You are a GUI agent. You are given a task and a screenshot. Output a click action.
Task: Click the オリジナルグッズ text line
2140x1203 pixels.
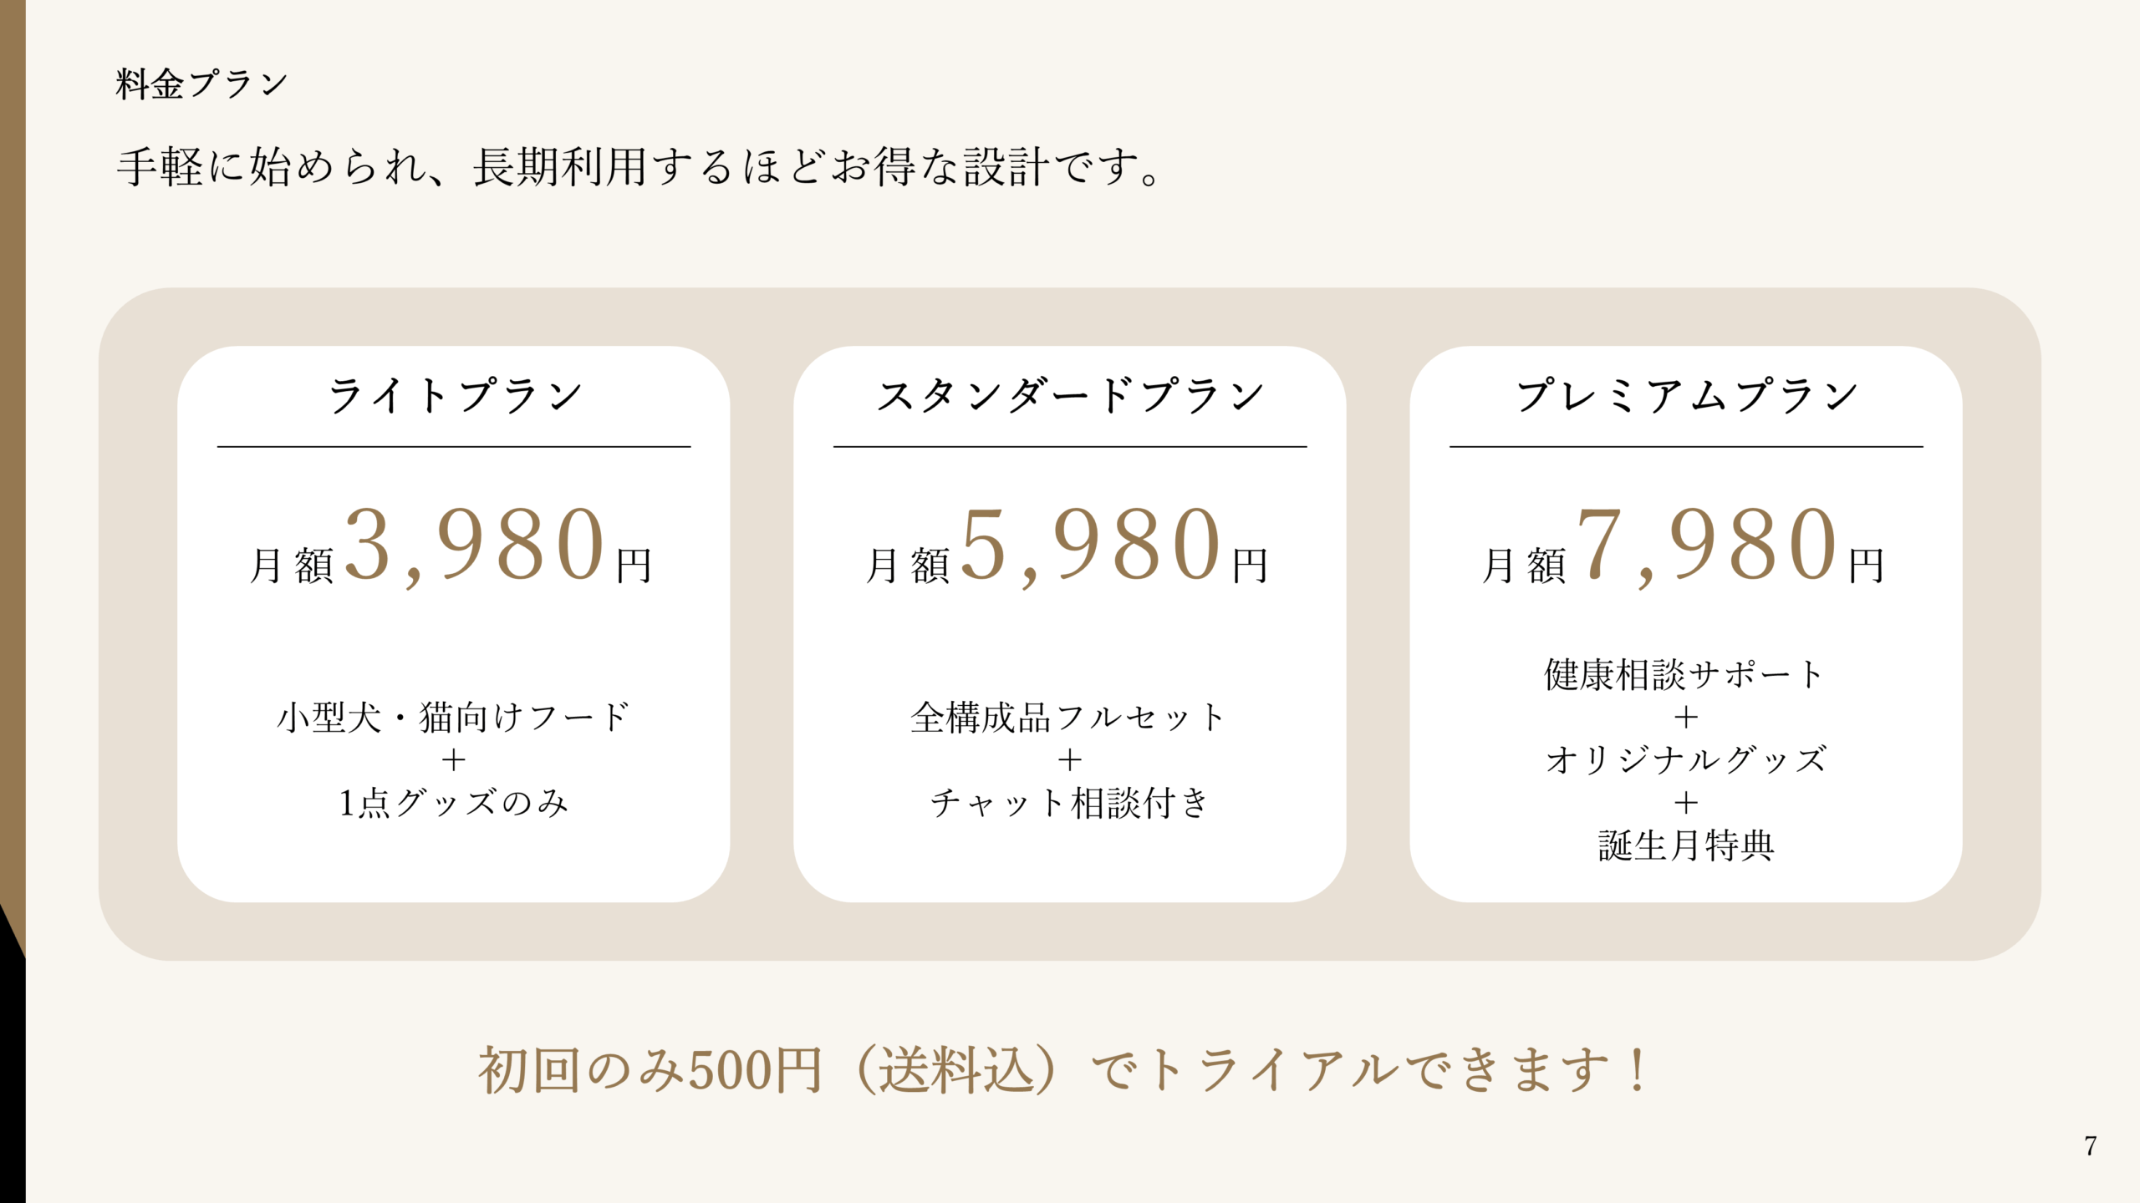pyautogui.click(x=1686, y=759)
